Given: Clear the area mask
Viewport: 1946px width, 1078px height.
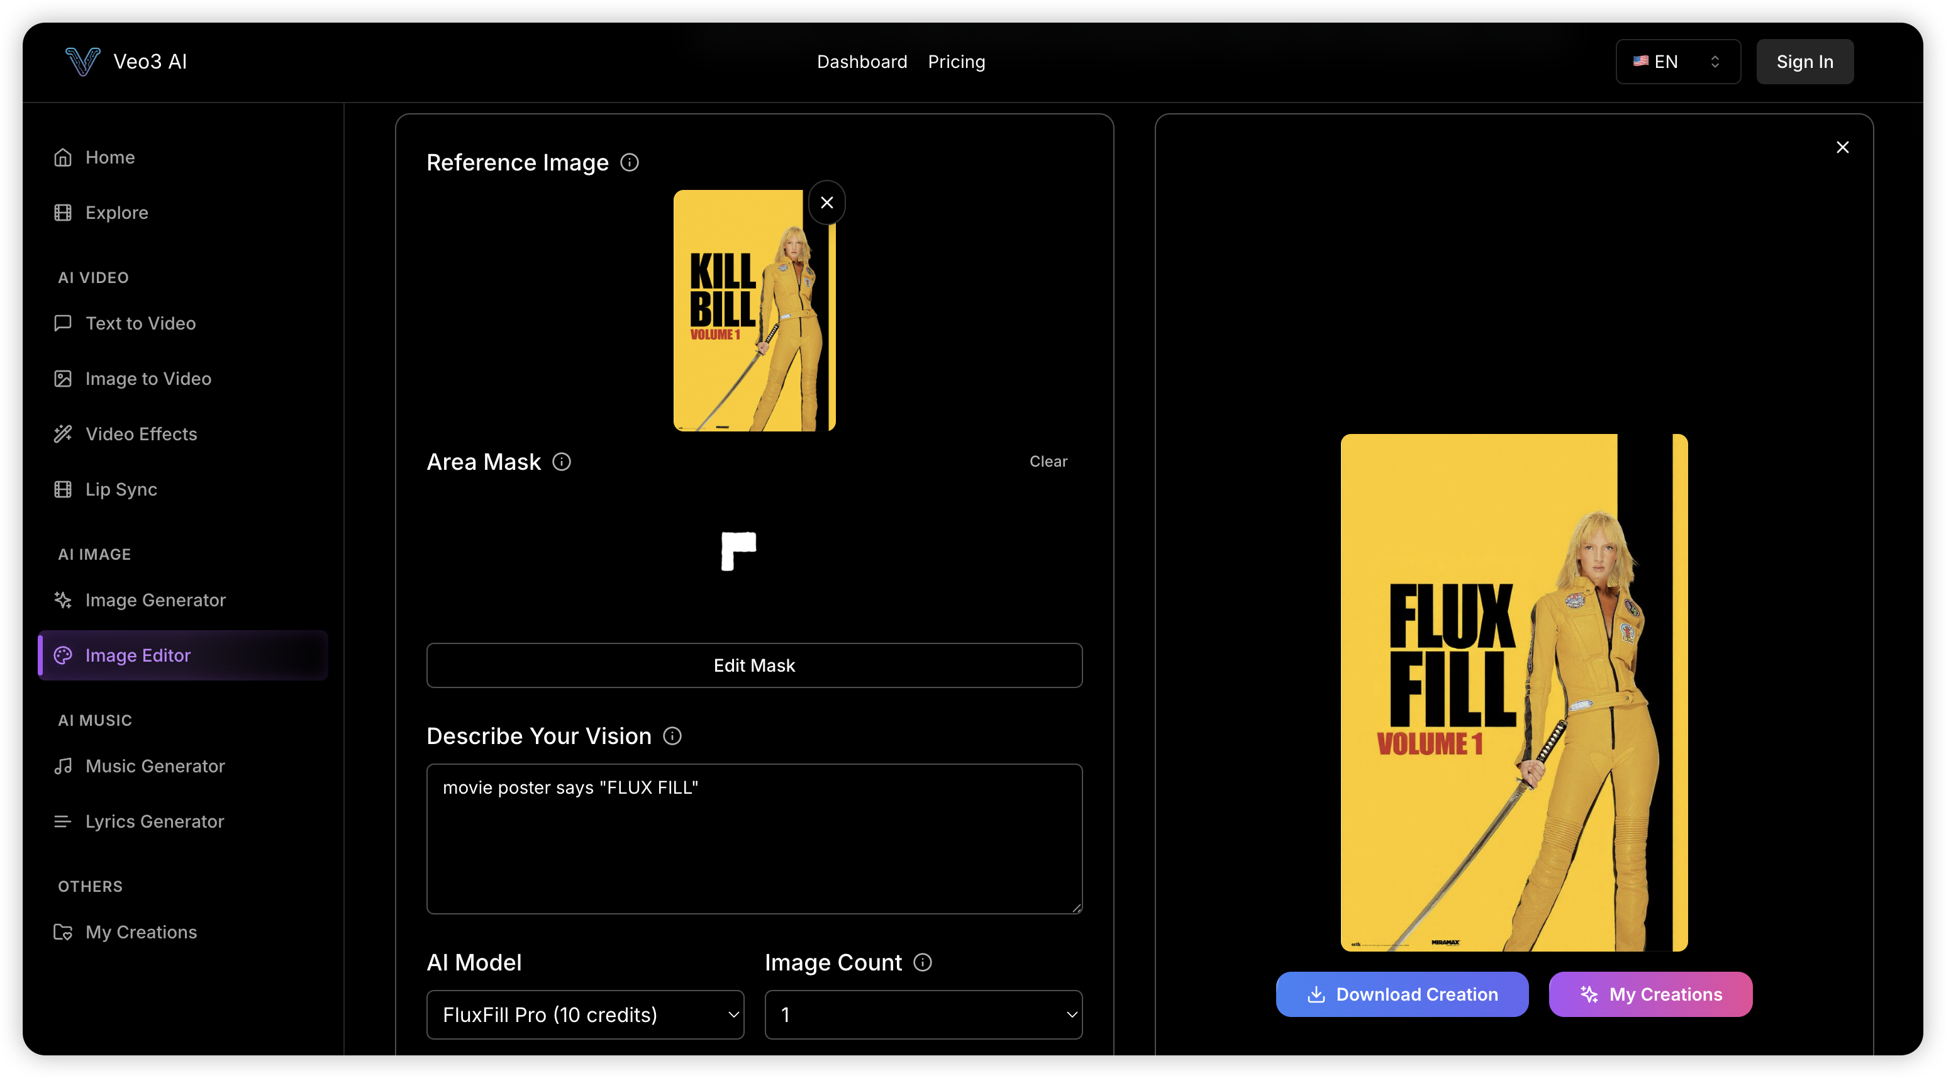Looking at the screenshot, I should tap(1048, 461).
